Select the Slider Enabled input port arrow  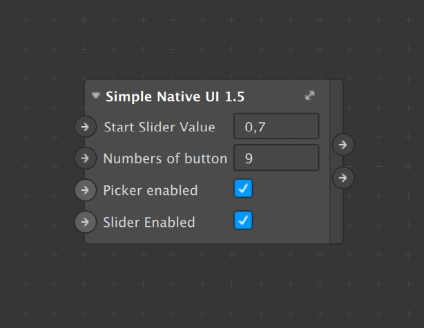[85, 222]
